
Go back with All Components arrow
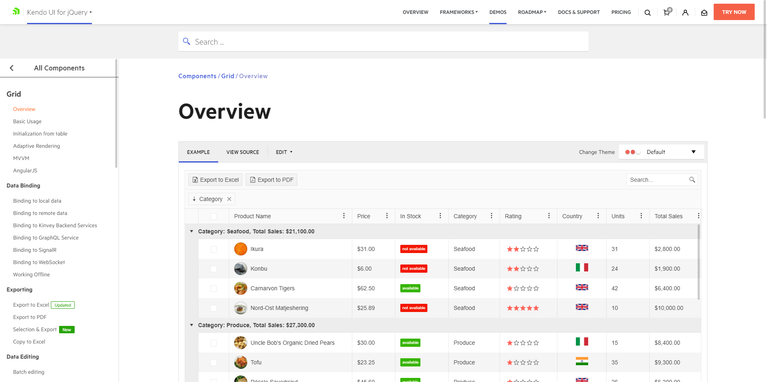pos(11,68)
